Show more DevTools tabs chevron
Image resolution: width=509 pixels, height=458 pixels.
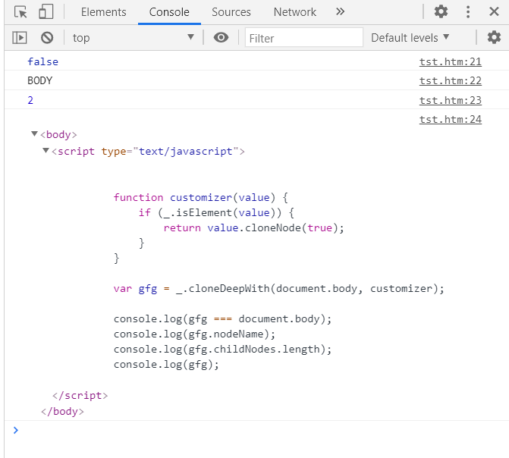pyautogui.click(x=340, y=12)
